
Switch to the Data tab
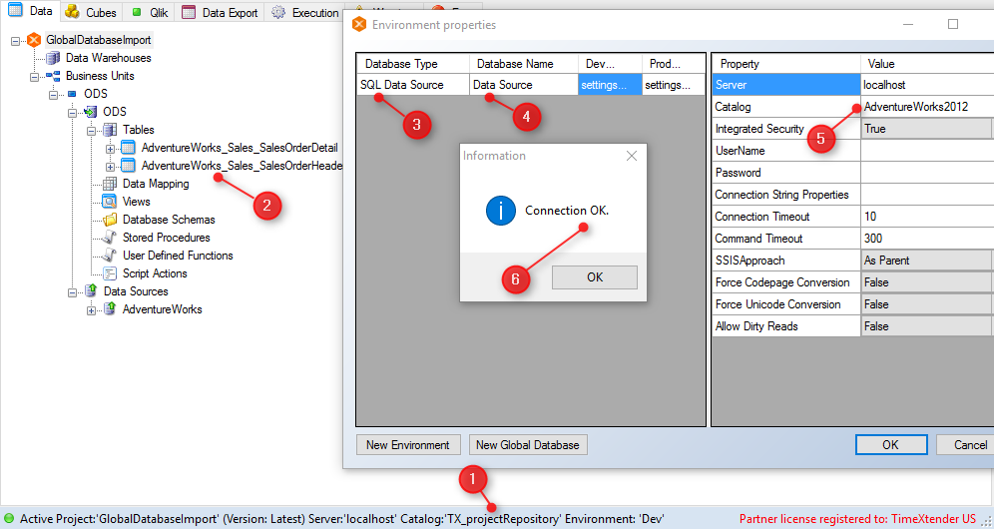coord(30,11)
